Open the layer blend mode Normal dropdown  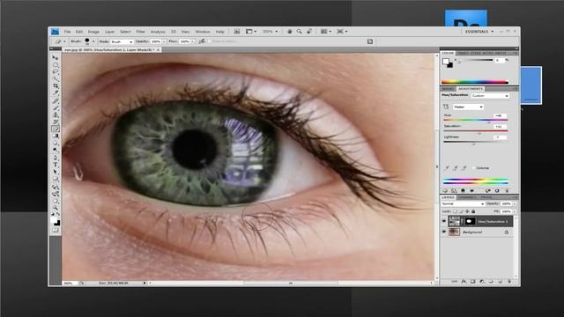463,203
